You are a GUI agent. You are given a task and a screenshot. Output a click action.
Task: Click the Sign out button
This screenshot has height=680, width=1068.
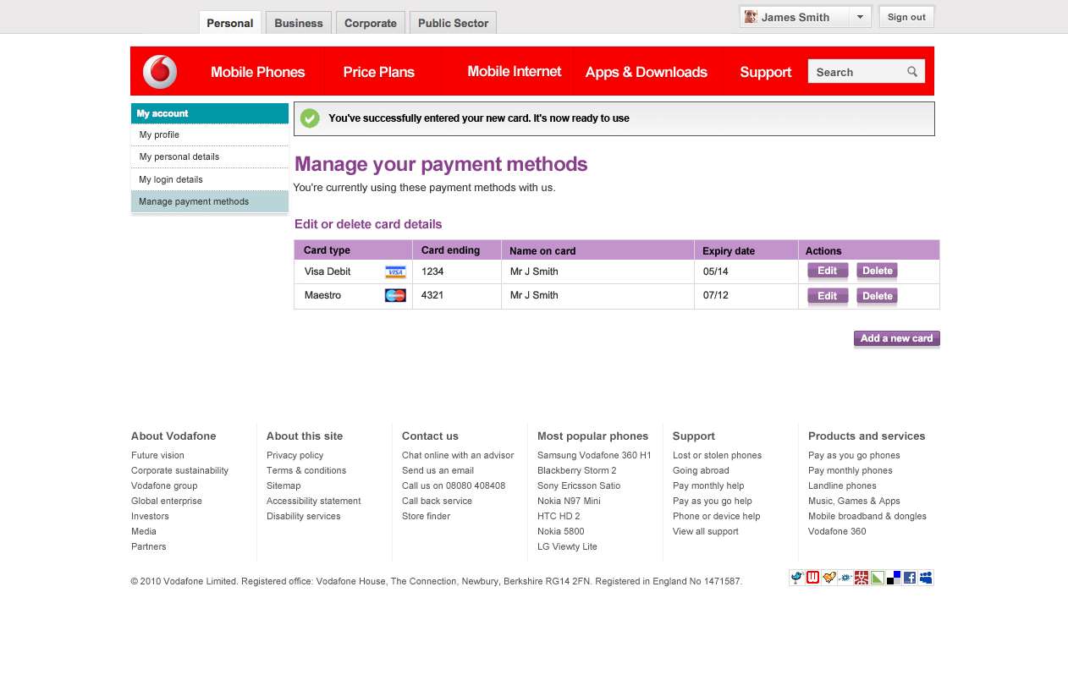click(906, 17)
